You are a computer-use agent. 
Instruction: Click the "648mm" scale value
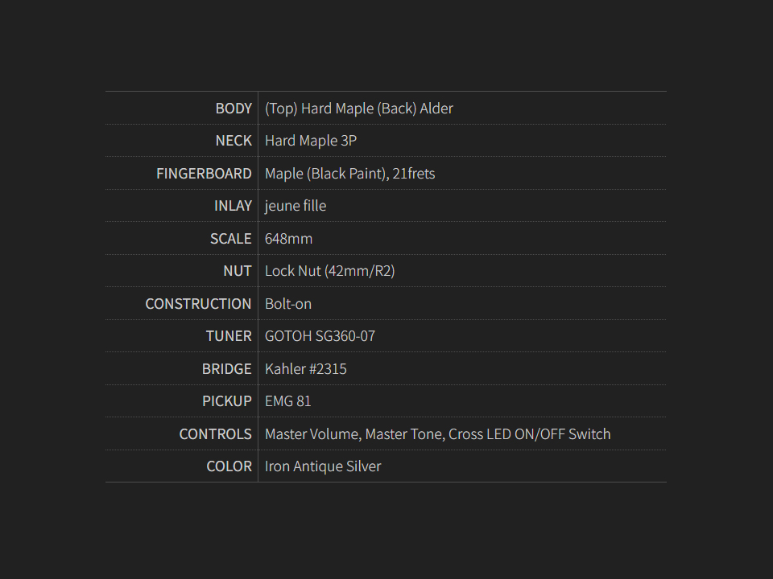coord(288,239)
